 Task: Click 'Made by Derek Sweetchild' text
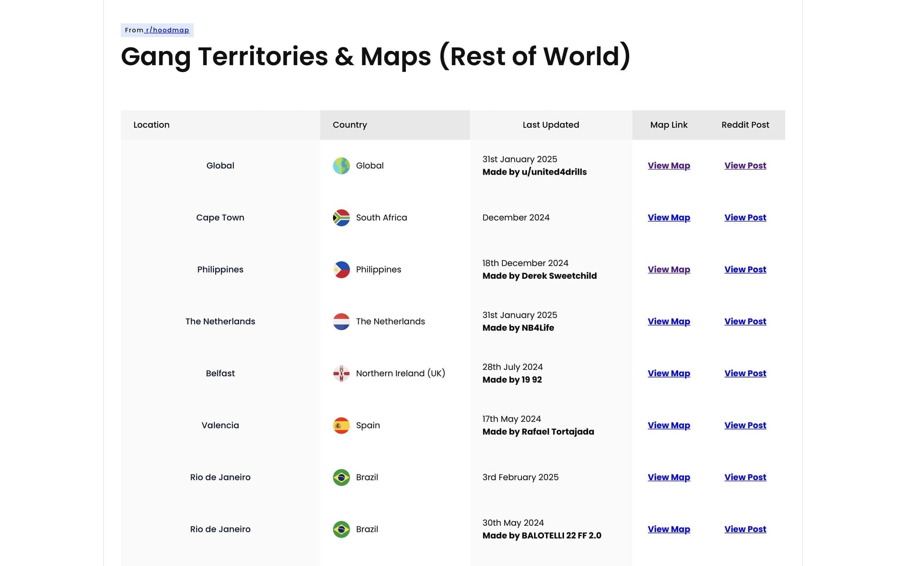tap(540, 276)
